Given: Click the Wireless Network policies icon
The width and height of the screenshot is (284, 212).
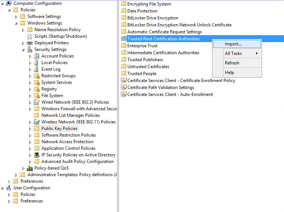Looking at the screenshot, I should pyautogui.click(x=37, y=122).
